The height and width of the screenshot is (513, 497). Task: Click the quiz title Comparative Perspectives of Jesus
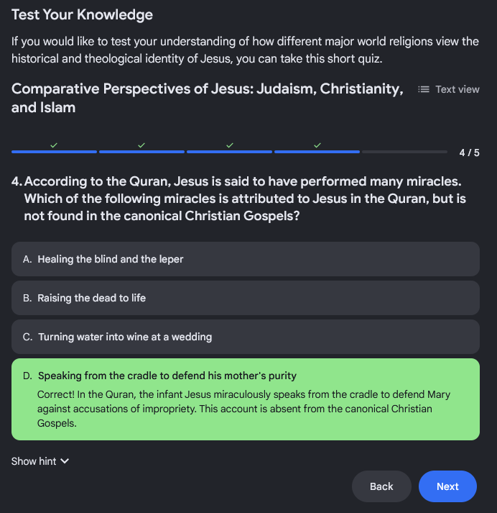click(208, 98)
